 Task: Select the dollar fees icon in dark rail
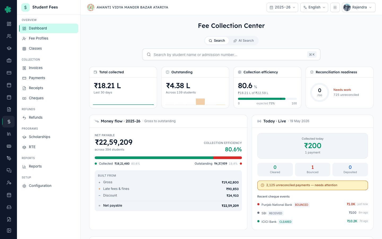[9, 122]
